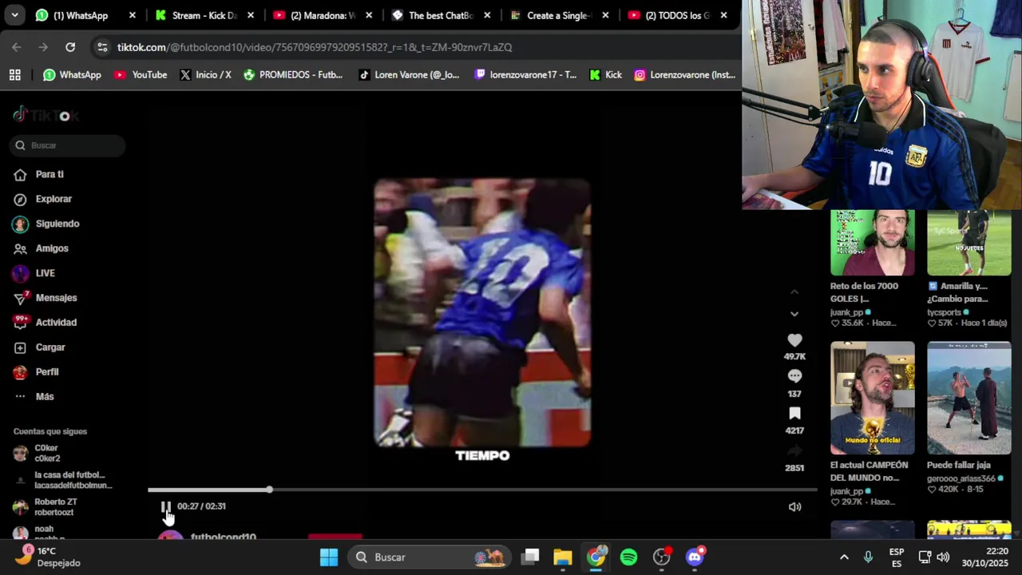Open the taskbar clock and date

pyautogui.click(x=986, y=557)
